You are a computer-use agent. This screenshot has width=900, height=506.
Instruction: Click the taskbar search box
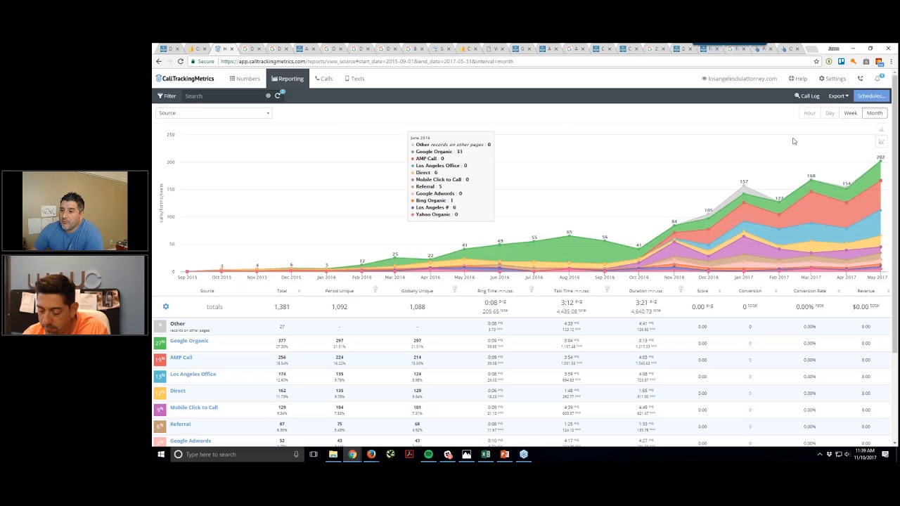click(x=238, y=455)
